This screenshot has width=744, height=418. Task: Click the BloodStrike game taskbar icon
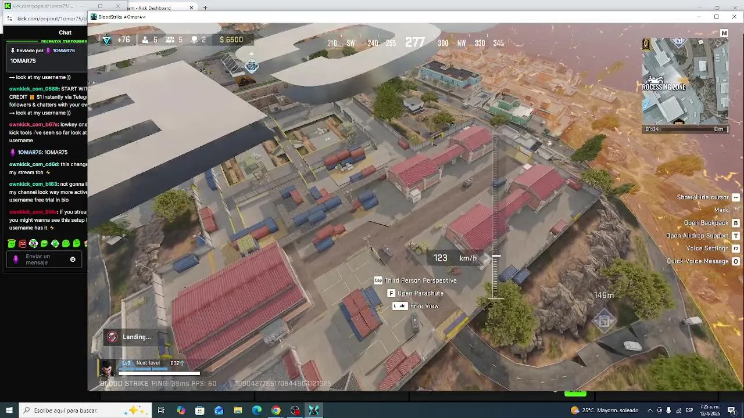314,410
